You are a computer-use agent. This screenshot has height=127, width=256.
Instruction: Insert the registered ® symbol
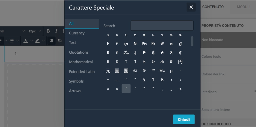coord(144,71)
